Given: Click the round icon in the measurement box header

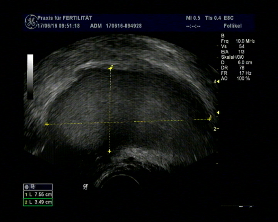Looking at the screenshot, I should coord(27,187).
